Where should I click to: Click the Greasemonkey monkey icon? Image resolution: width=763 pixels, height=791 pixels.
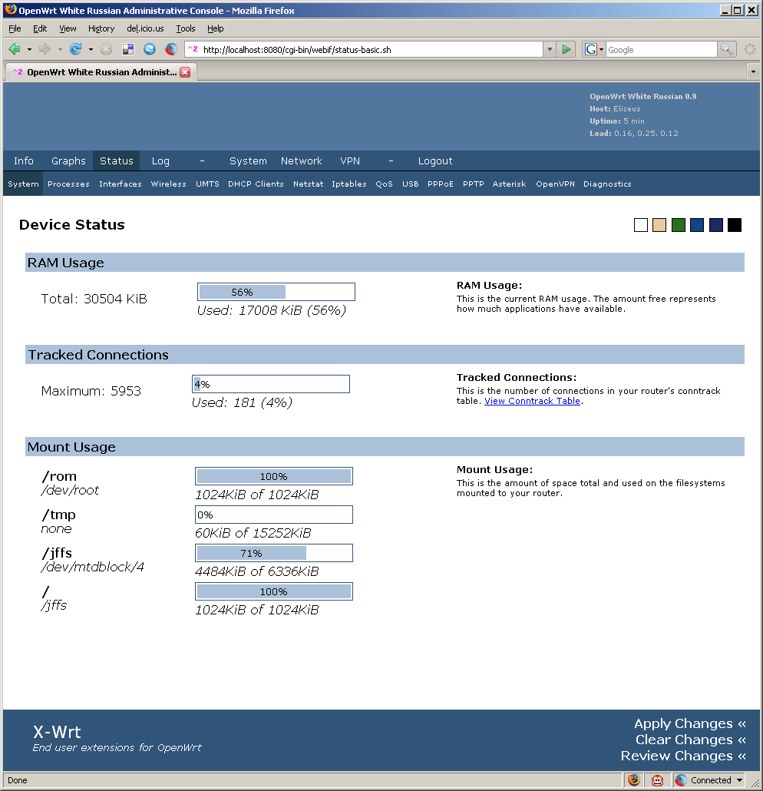tap(657, 780)
